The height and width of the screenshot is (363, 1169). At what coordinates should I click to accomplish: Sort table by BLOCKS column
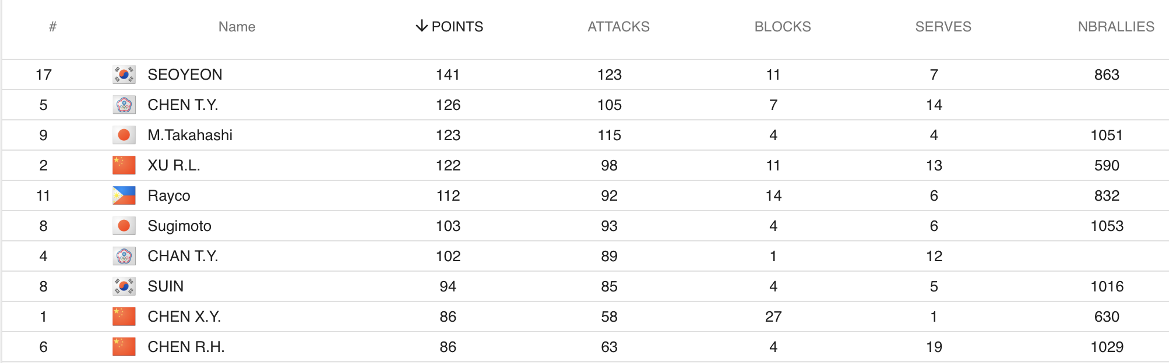[782, 27]
